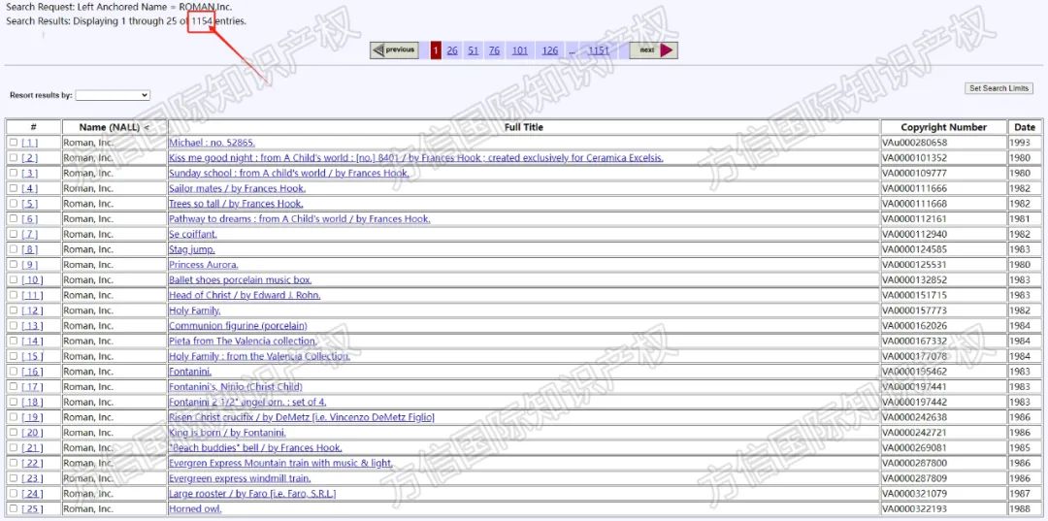Jump to results starting at 126
The image size is (1048, 521).
point(550,50)
